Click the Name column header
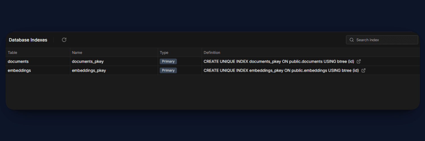Viewport: 425px width, 141px height. pyautogui.click(x=77, y=52)
